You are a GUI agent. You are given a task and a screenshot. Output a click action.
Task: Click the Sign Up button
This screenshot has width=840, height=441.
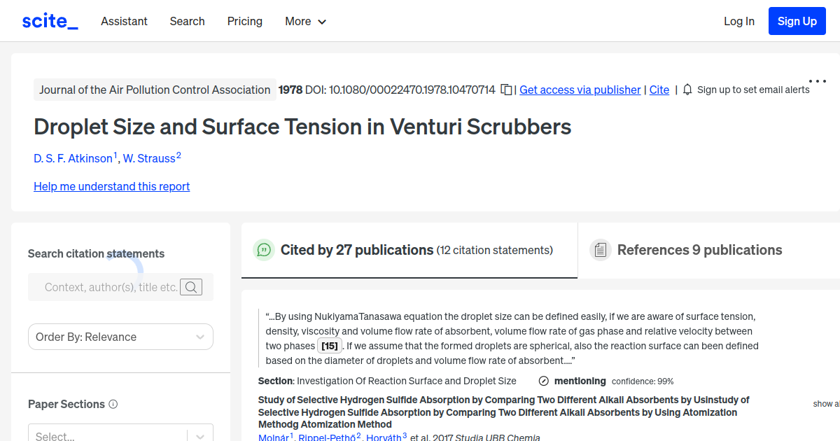tap(797, 20)
